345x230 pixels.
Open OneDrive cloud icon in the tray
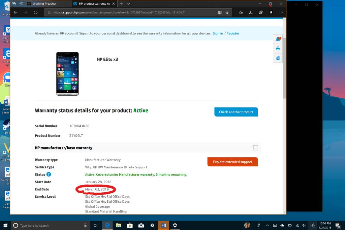point(282,225)
